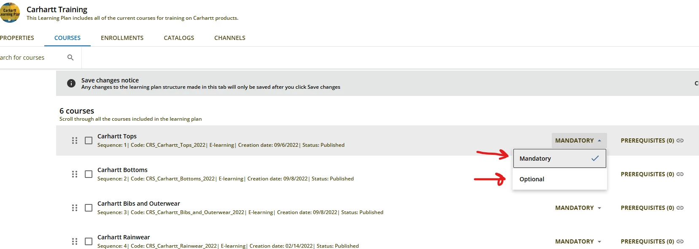Viewport: 699px width, 249px height.
Task: Click link icon beside Carhartt Tops prerequisites
Action: pyautogui.click(x=680, y=140)
